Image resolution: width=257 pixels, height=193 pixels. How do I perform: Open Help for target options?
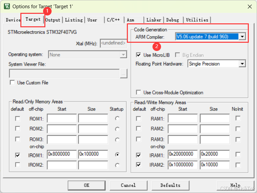pyautogui.click(x=235, y=185)
